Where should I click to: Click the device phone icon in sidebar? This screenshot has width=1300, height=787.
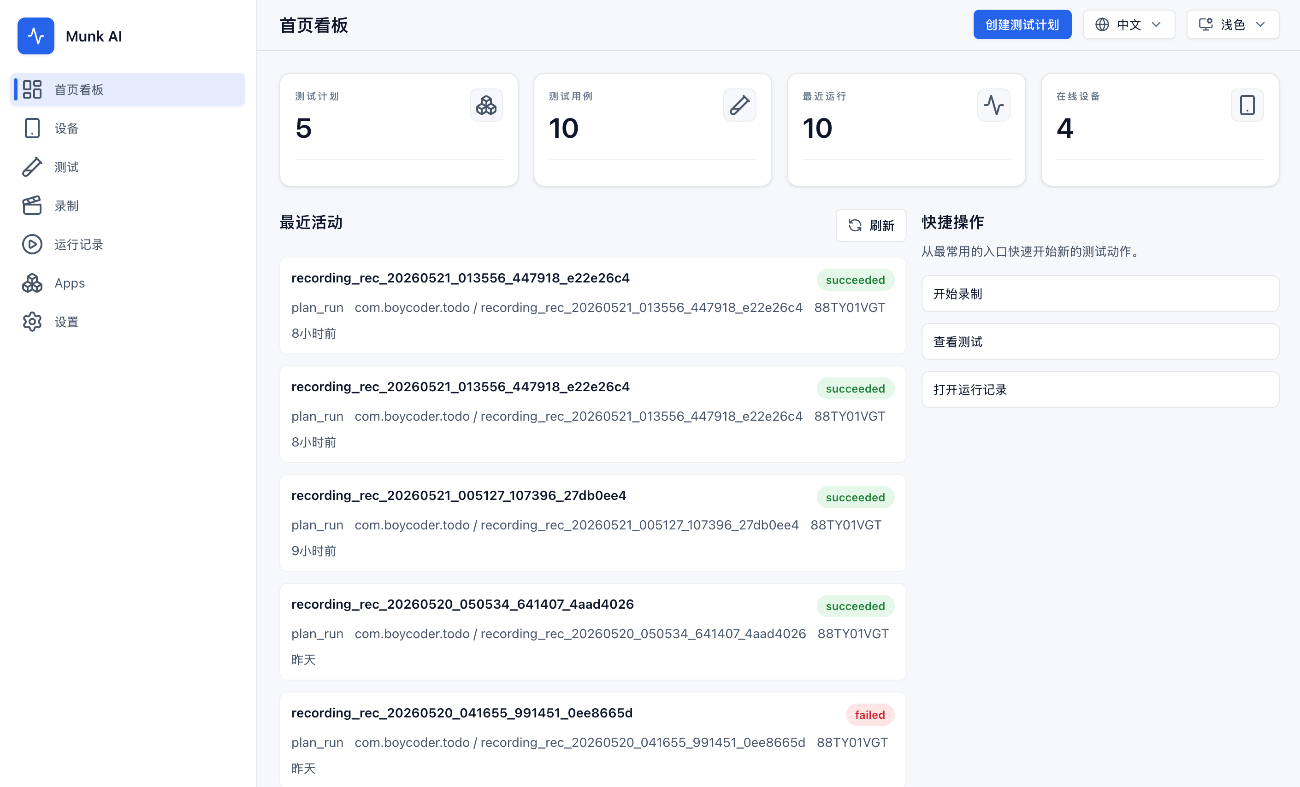32,128
